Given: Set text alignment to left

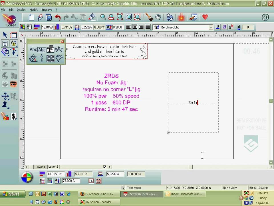Looking at the screenshot, I should [128, 27].
